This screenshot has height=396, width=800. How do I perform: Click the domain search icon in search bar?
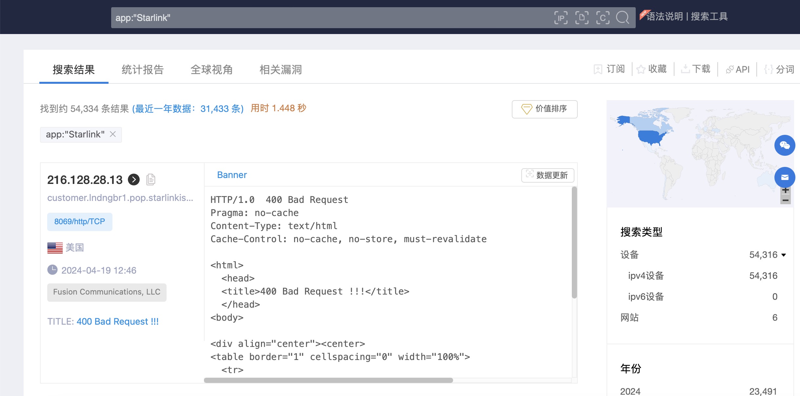tap(582, 18)
